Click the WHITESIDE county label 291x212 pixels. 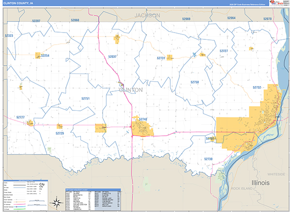276,175
